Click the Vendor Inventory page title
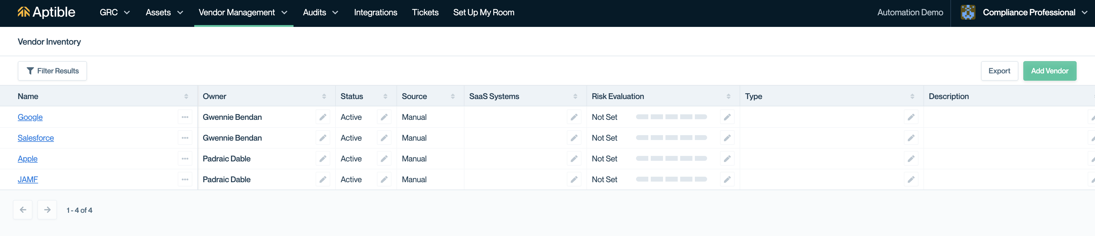This screenshot has width=1095, height=236. (49, 42)
